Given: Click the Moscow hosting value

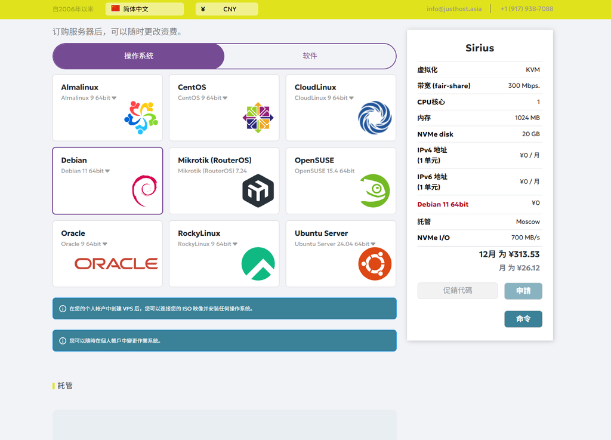Looking at the screenshot, I should point(528,221).
